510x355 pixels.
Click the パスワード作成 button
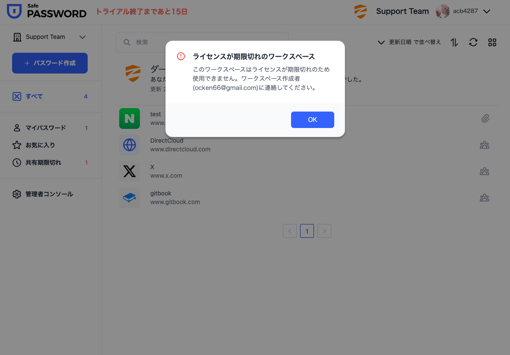[50, 63]
